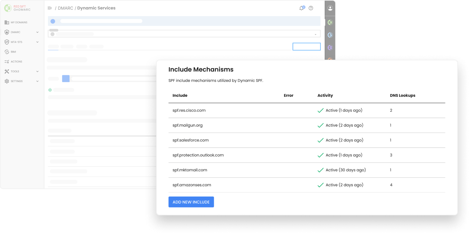Click the Error column header
The height and width of the screenshot is (235, 471).
click(x=289, y=96)
